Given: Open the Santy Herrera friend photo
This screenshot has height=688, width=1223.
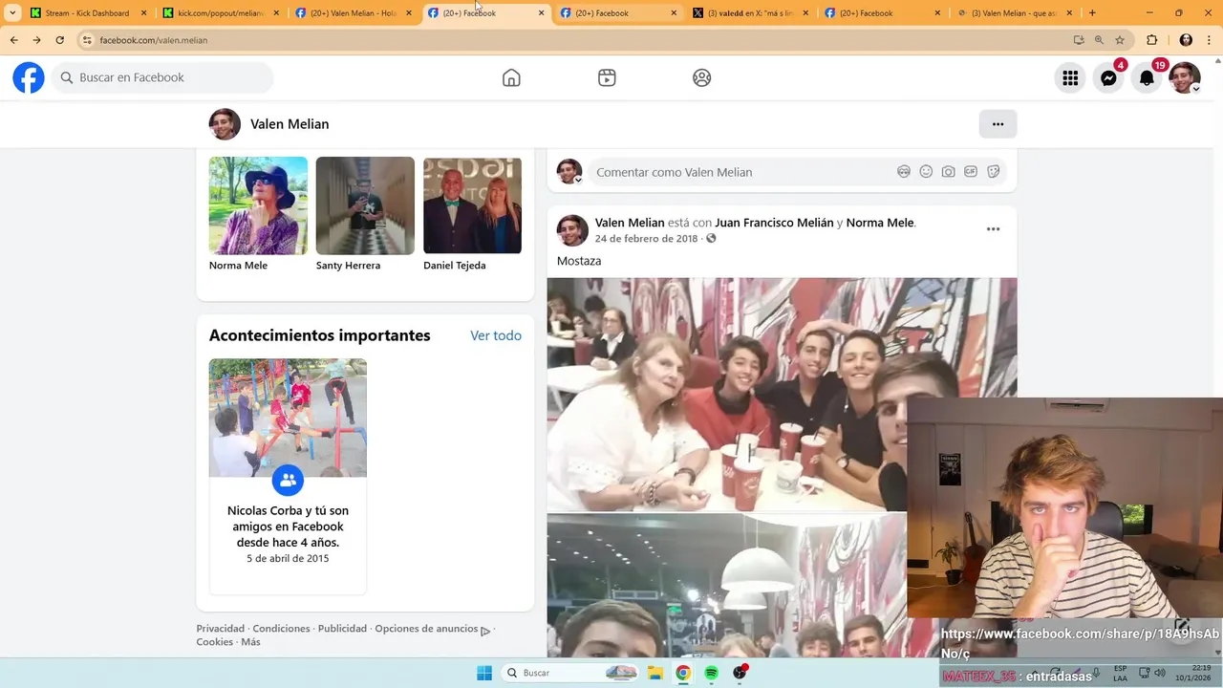Looking at the screenshot, I should pyautogui.click(x=365, y=205).
